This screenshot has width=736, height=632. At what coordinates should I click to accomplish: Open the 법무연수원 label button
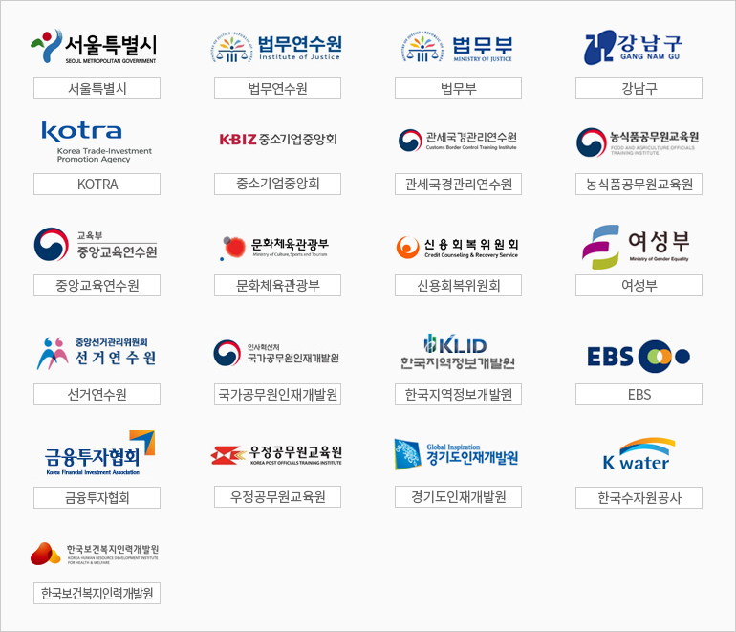(x=277, y=88)
